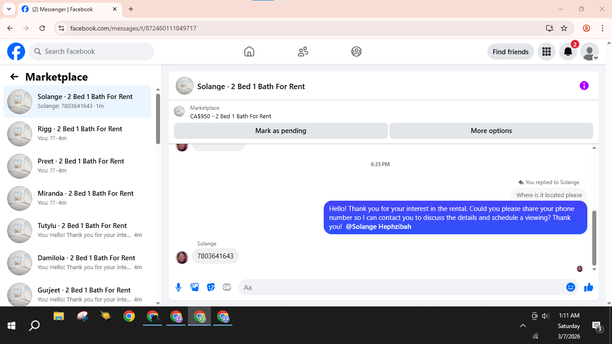This screenshot has width=612, height=344.
Task: Reload the page
Action: pyautogui.click(x=42, y=28)
